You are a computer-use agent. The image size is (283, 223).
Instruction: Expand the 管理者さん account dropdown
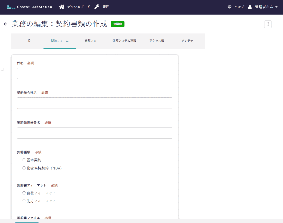pos(276,7)
